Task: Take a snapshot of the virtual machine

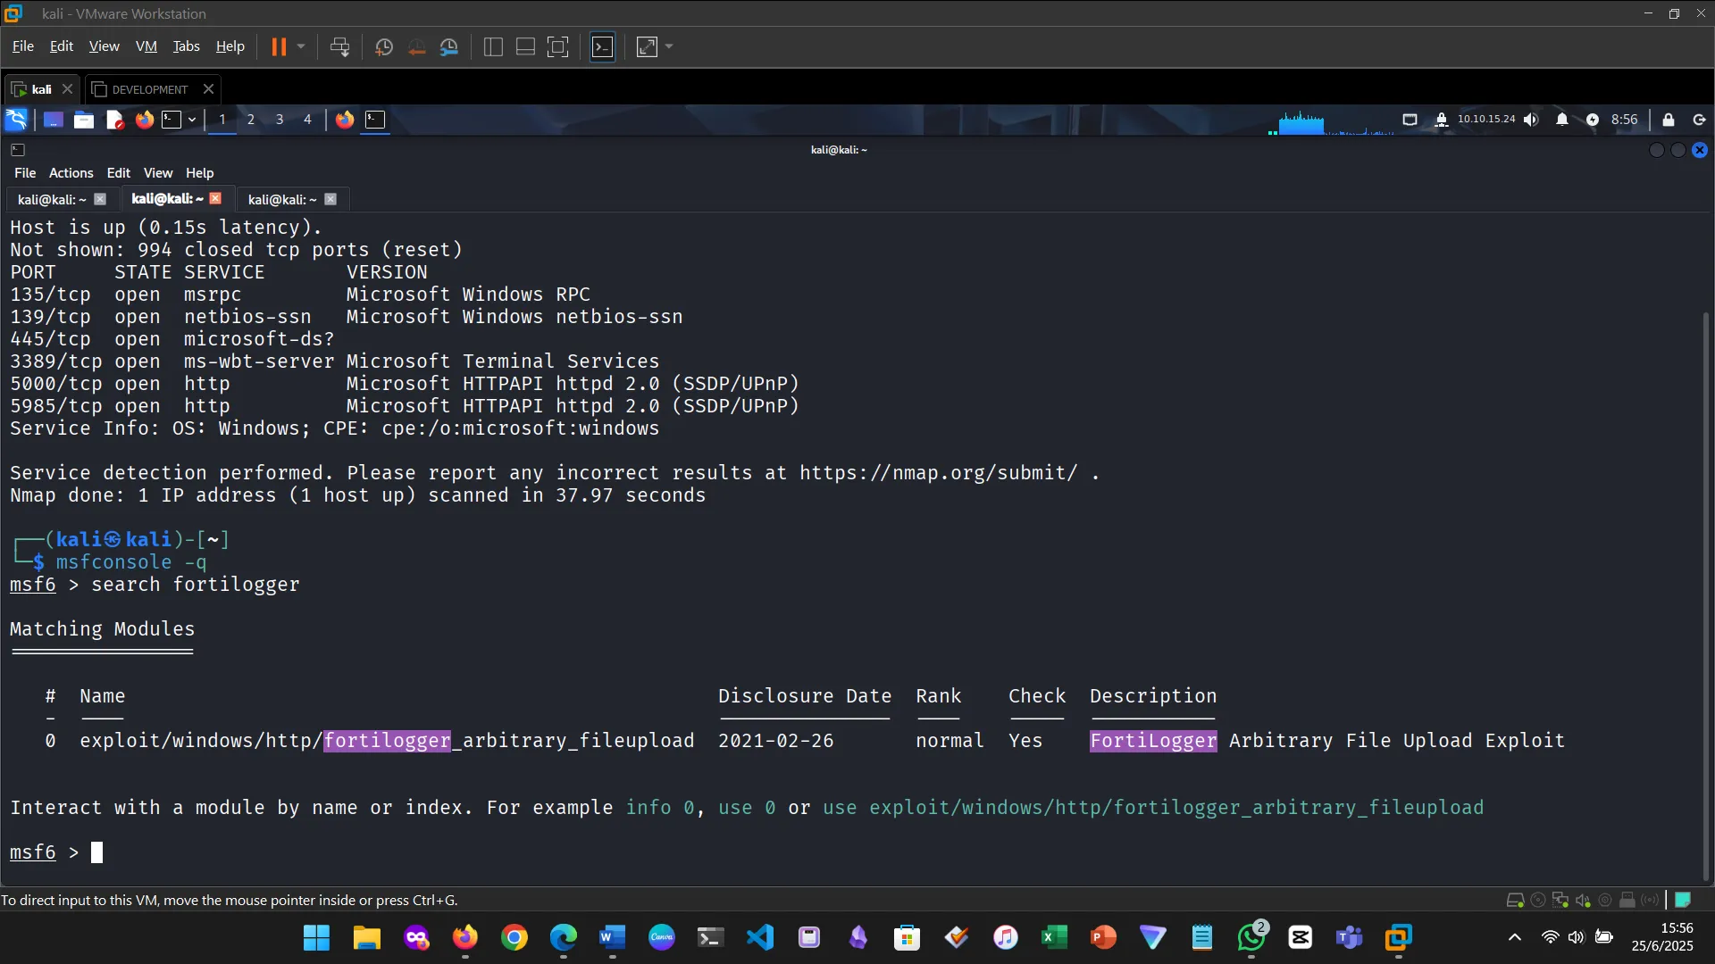Action: point(382,46)
